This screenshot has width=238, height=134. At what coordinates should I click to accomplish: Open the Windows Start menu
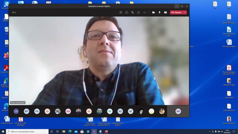[x=3, y=132]
